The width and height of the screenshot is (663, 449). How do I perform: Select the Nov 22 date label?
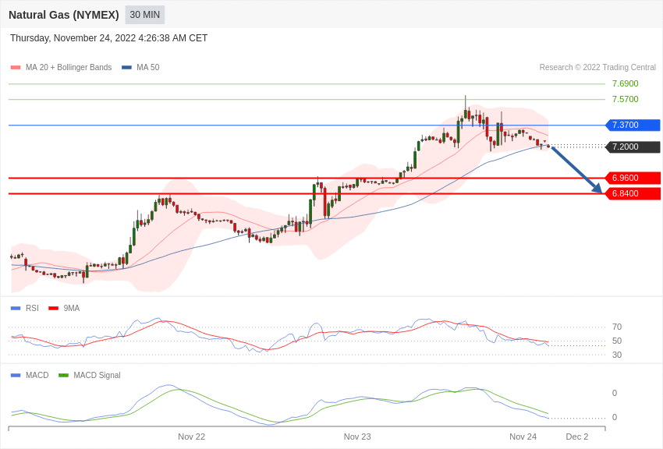tap(191, 437)
